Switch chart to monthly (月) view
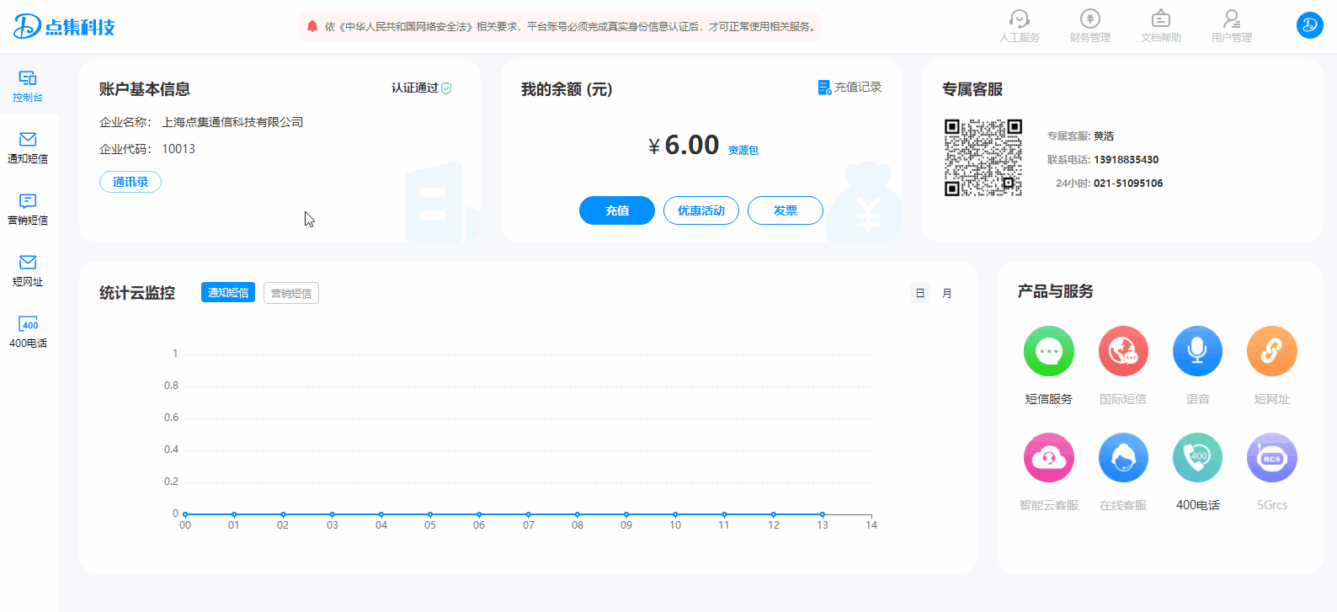Image resolution: width=1337 pixels, height=612 pixels. click(x=946, y=293)
